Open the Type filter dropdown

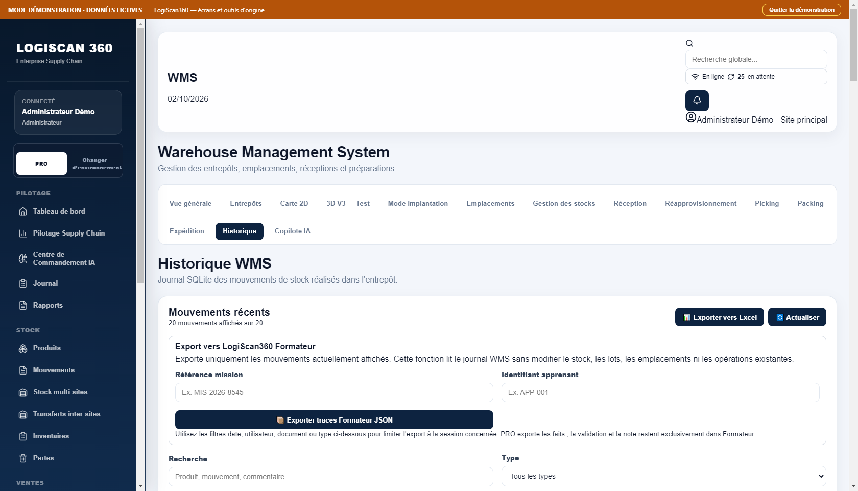(663, 476)
